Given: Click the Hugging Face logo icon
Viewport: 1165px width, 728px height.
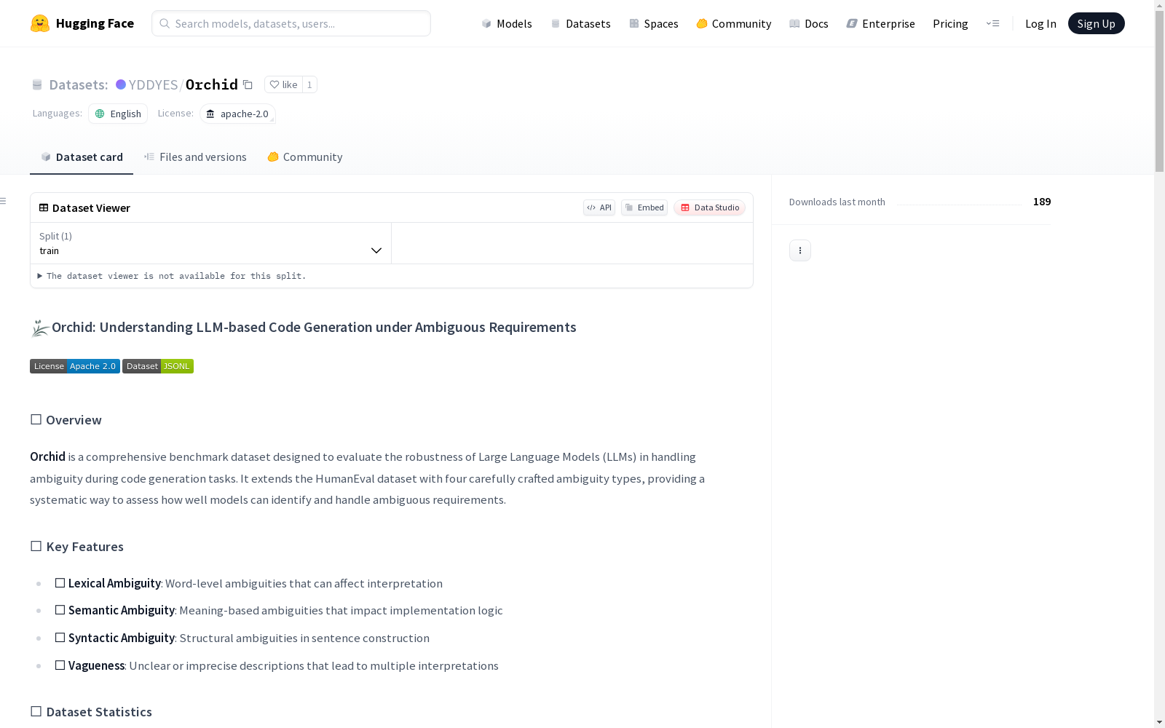Looking at the screenshot, I should click(x=40, y=23).
